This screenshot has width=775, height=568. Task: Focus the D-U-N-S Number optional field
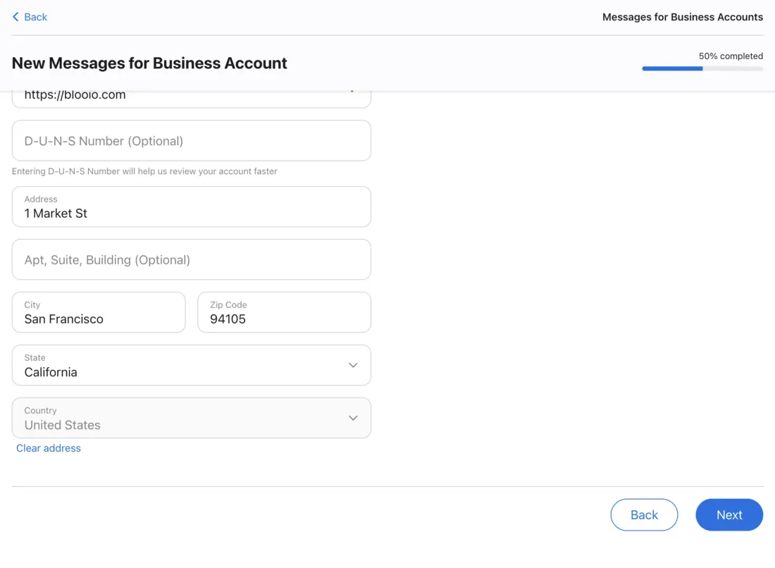click(x=191, y=140)
